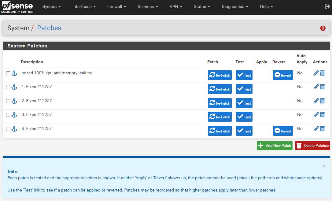
Task: Check the box for the pcscd patch row
Action: tap(8, 73)
